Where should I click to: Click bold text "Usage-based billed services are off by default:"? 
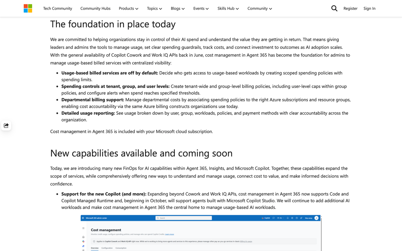pyautogui.click(x=110, y=73)
